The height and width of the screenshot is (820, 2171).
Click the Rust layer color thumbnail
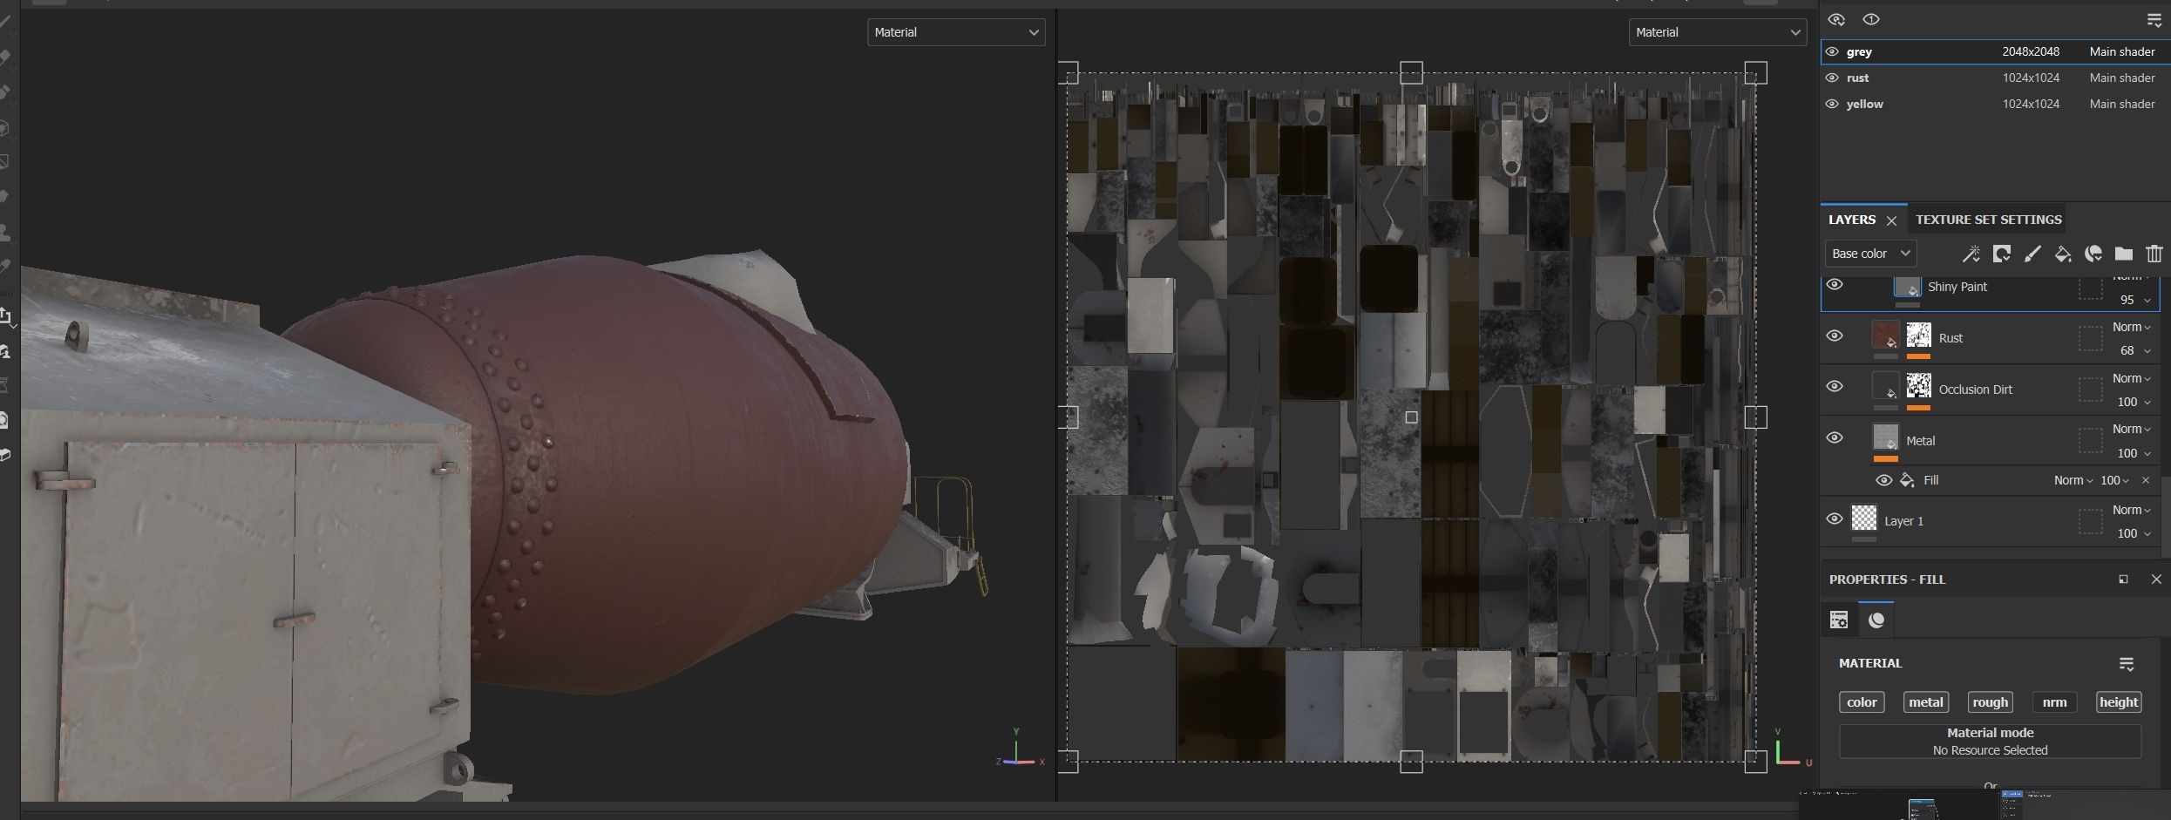pos(1885,335)
